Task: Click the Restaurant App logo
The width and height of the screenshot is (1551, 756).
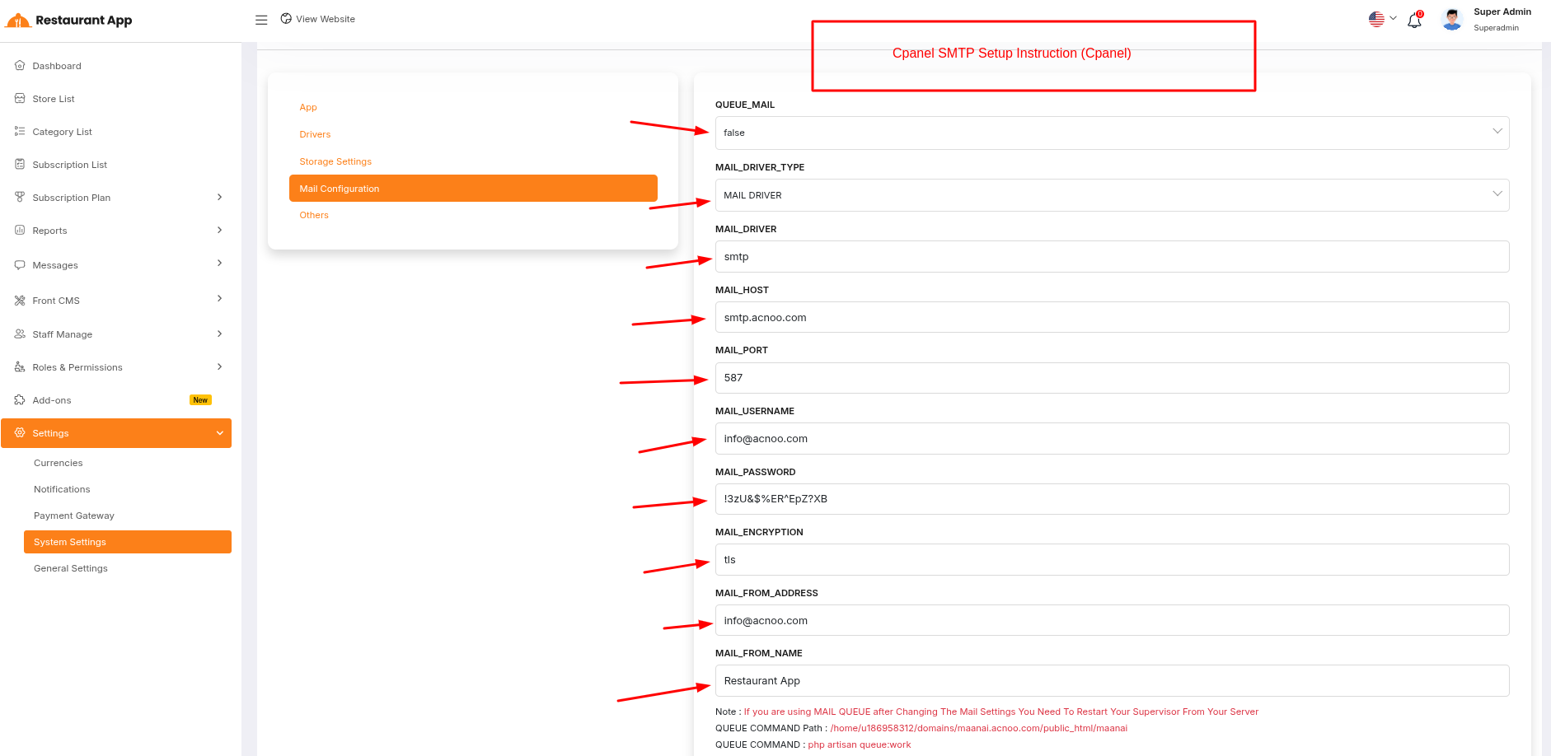Action: 69,21
